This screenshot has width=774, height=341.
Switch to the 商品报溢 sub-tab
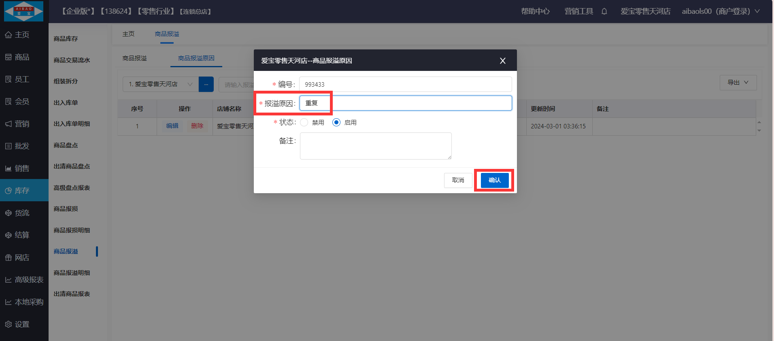[134, 58]
